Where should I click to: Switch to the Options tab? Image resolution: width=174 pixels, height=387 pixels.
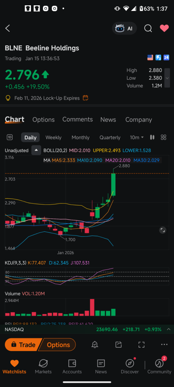[43, 120]
